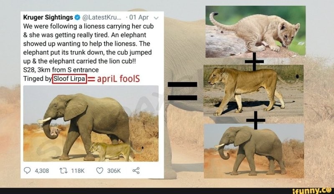Open the elephant carrying cub photo
Viewport: 334px width, 194px height.
pos(91,123)
